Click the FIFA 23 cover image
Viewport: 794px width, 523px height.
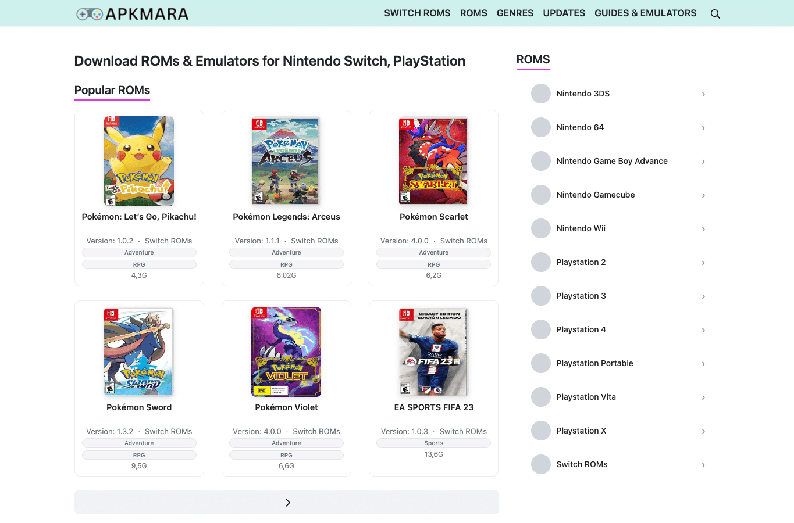coord(433,352)
